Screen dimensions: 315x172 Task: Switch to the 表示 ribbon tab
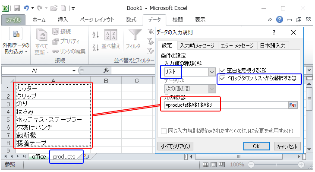(x=200, y=20)
